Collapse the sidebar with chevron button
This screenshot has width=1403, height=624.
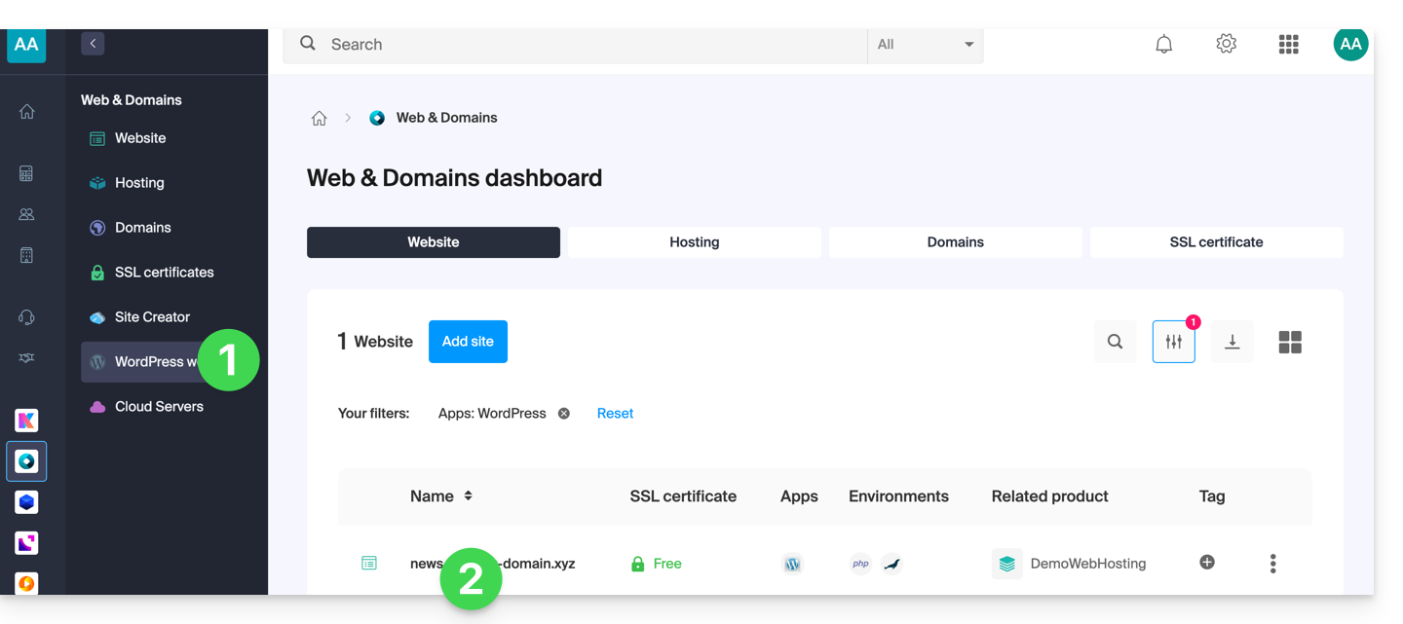93,44
